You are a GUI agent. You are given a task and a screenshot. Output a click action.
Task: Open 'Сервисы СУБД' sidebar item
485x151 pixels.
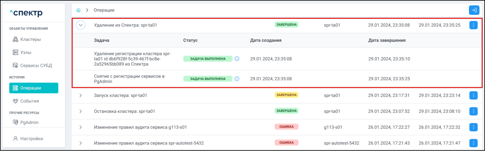point(36,66)
